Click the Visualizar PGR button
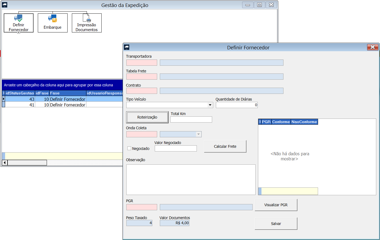This screenshot has height=240, width=380. [276, 205]
